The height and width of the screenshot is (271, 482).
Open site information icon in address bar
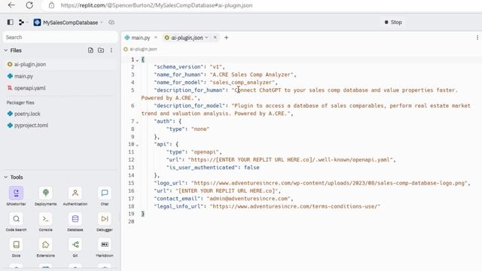(x=52, y=5)
